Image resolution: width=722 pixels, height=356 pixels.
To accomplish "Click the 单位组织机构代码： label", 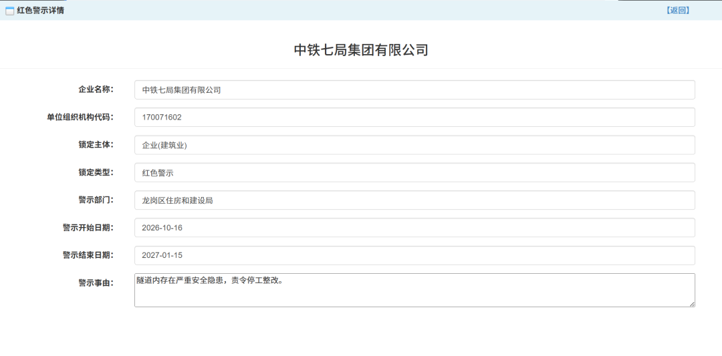I will tap(80, 117).
